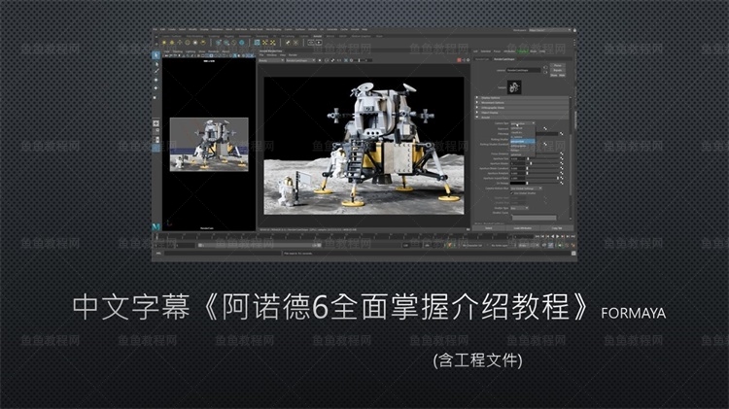Open the Windows menu in main menu bar
Screen dimensions: 729x409
point(217,29)
